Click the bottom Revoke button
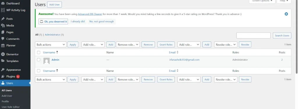The image size is (298, 109). point(245,80)
